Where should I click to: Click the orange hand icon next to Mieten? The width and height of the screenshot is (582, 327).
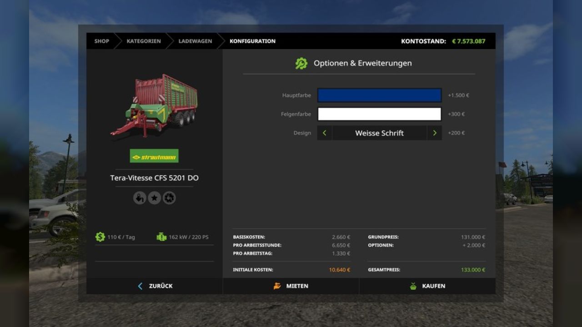[277, 286]
